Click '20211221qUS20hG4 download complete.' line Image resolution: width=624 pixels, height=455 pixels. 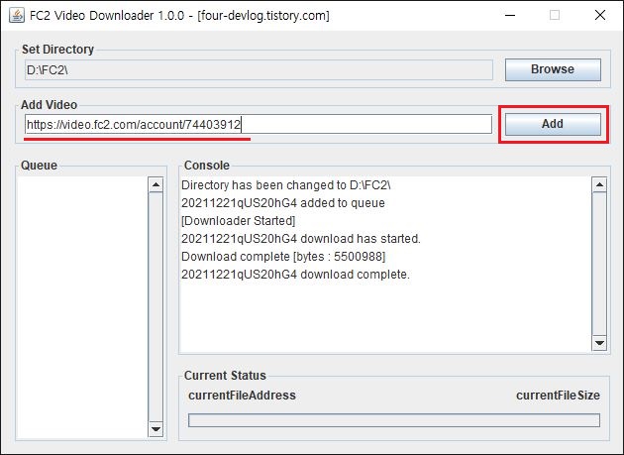tap(295, 275)
